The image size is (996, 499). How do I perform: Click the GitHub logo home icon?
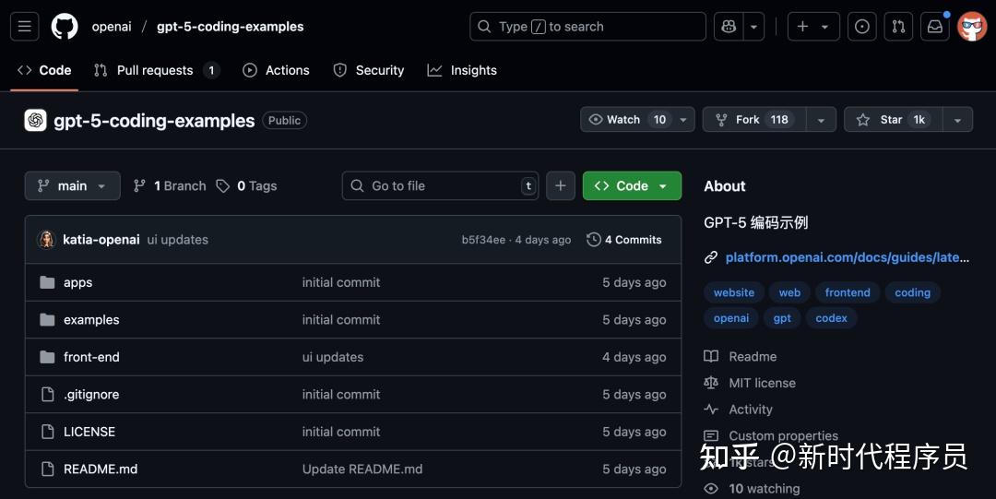click(65, 27)
